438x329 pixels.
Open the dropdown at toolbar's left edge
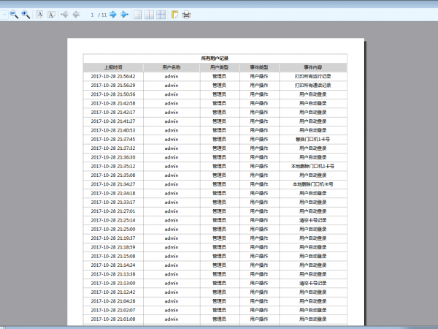click(x=3, y=15)
